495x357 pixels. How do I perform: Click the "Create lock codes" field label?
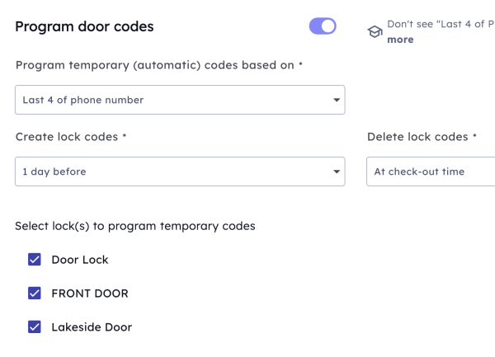pos(67,137)
